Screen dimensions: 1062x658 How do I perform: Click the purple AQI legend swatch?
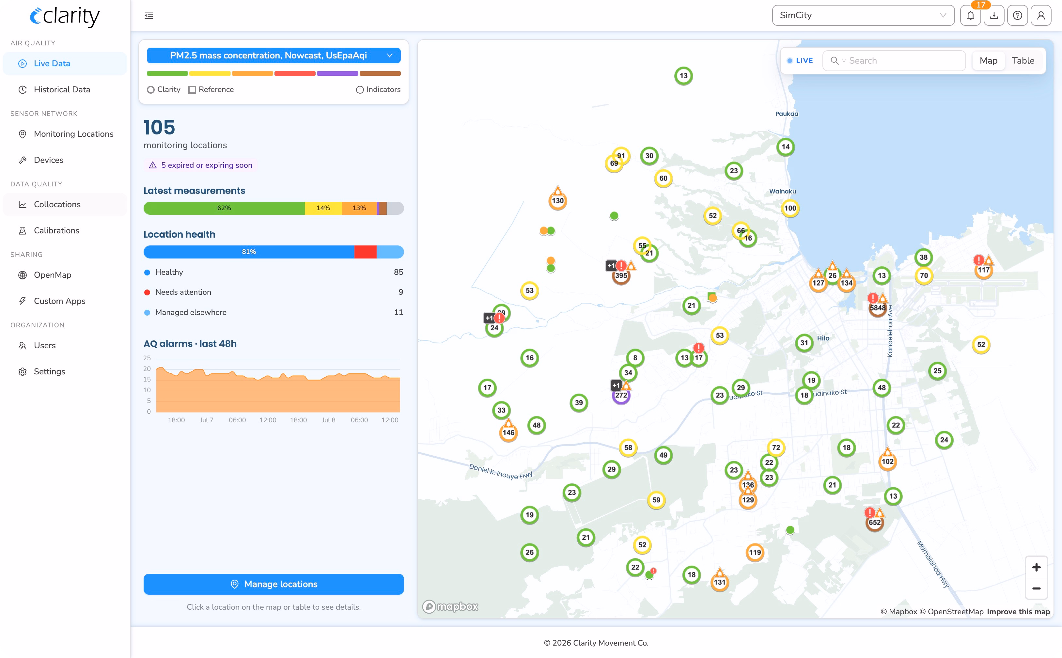point(337,73)
